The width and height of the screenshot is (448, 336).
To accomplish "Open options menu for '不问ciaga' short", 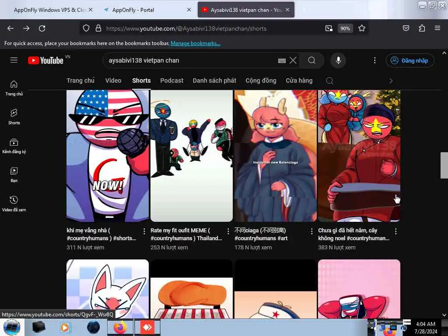I will pyautogui.click(x=311, y=231).
